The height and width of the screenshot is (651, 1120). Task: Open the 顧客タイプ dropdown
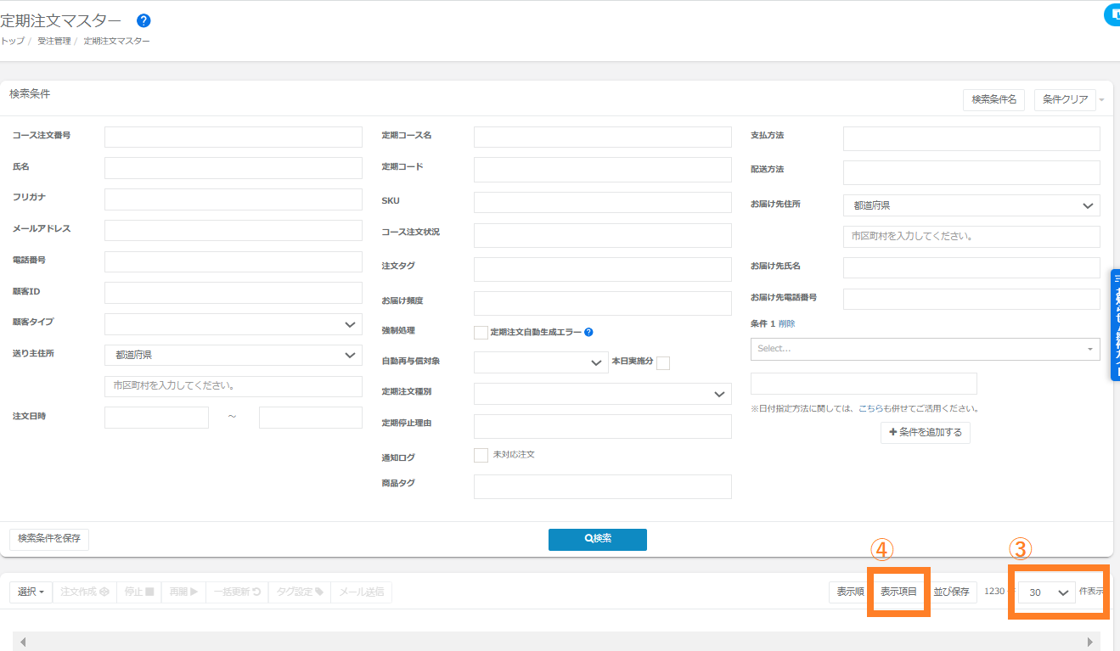point(234,324)
